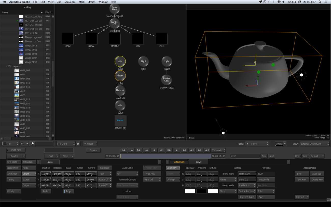Open the Clip menu

coord(59,2)
